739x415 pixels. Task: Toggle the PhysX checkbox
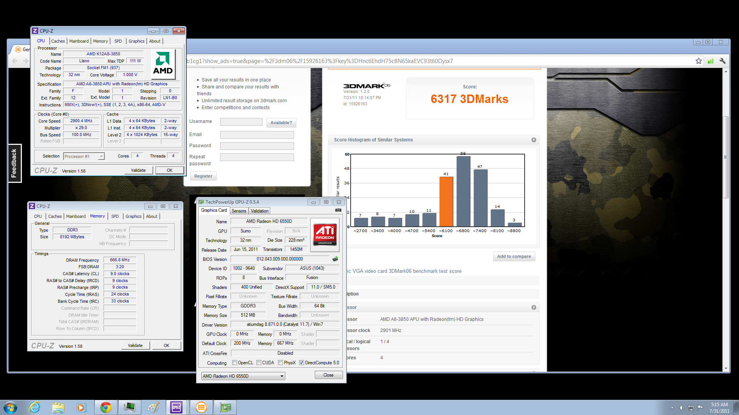tap(281, 363)
